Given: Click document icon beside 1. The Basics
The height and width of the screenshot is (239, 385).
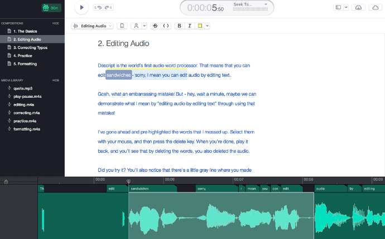Looking at the screenshot, I should click(9, 31).
